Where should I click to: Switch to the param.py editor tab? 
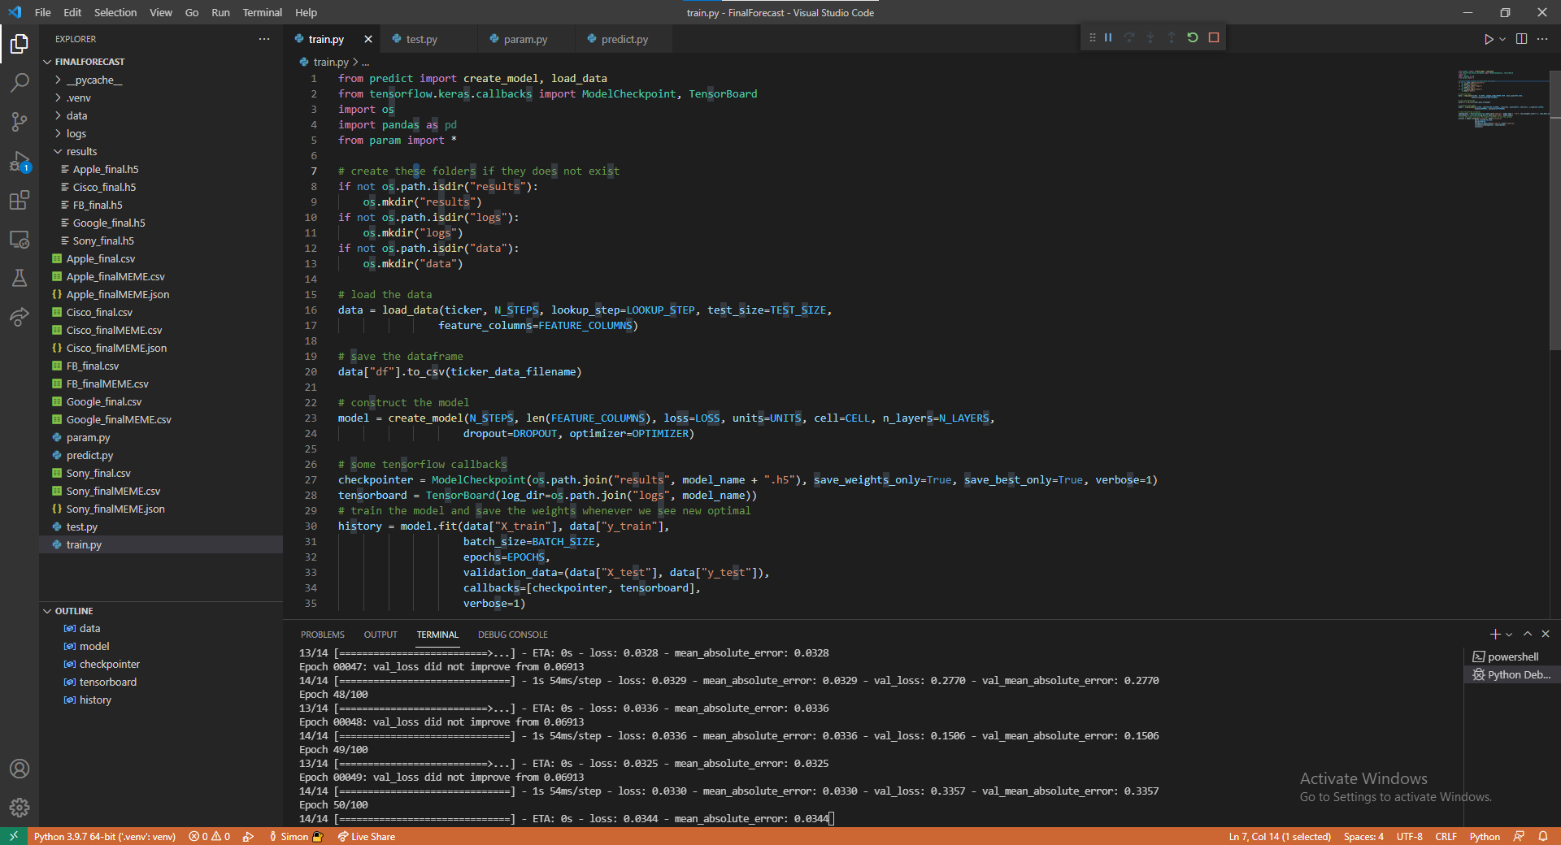pyautogui.click(x=525, y=39)
